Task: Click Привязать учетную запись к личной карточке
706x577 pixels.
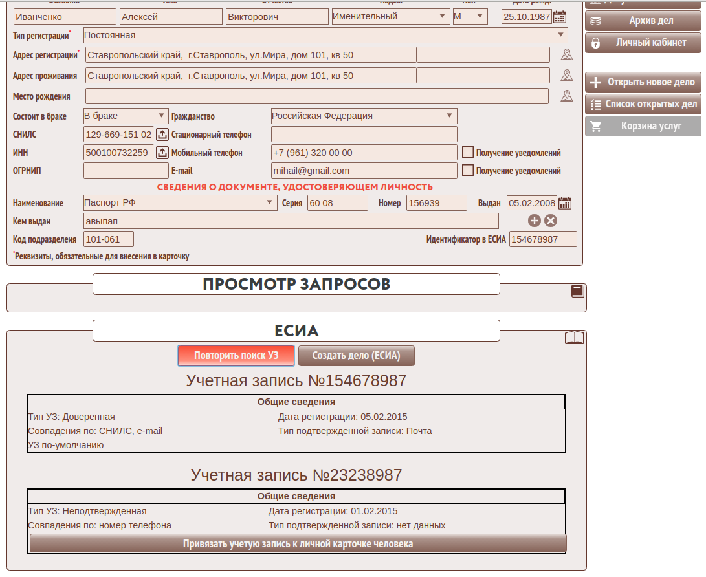Action: pos(298,543)
